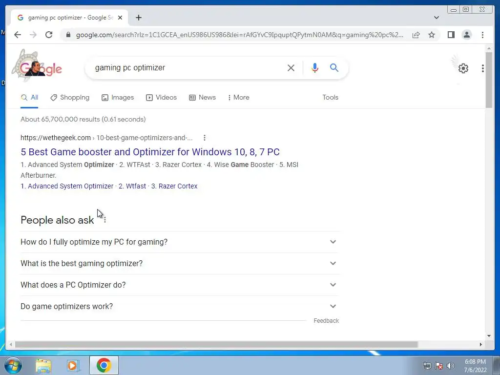The height and width of the screenshot is (375, 500).
Task: Expand What does a PC Optimizer do
Action: coord(179,285)
